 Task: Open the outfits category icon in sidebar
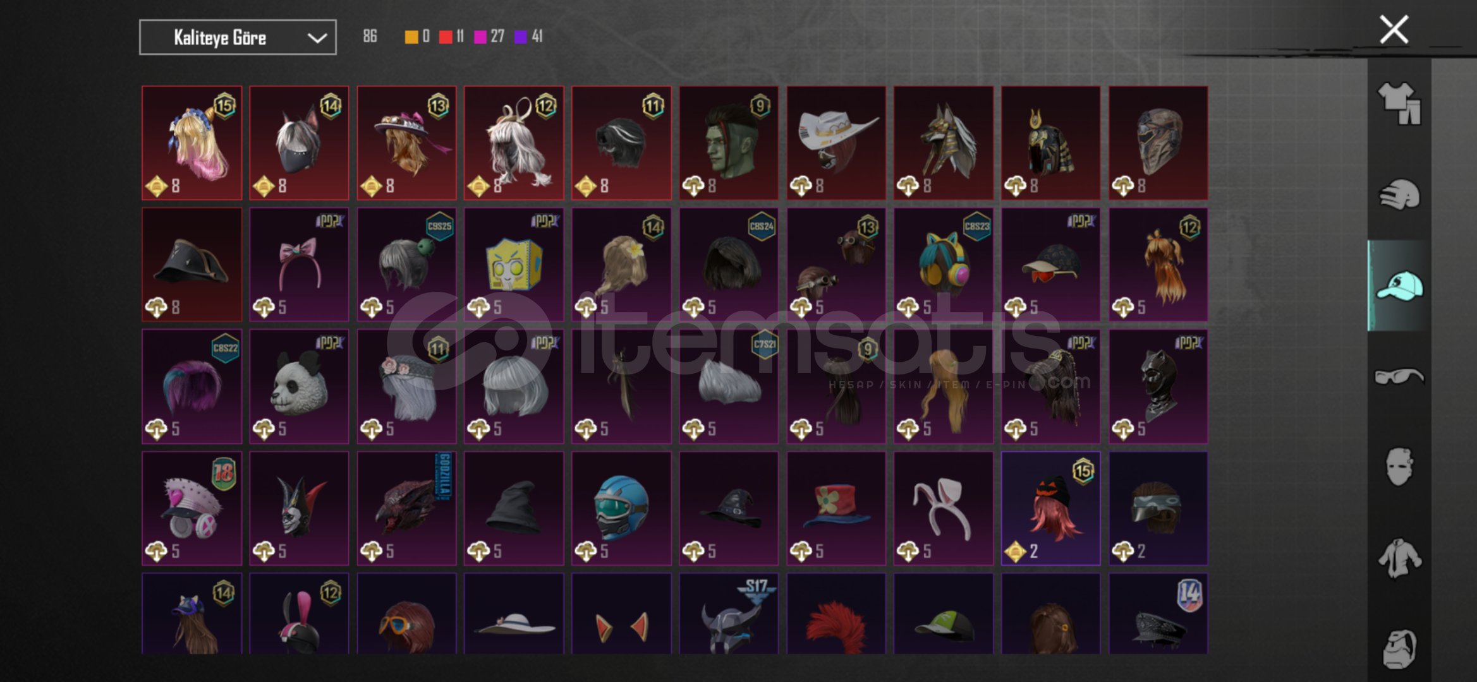[1399, 104]
